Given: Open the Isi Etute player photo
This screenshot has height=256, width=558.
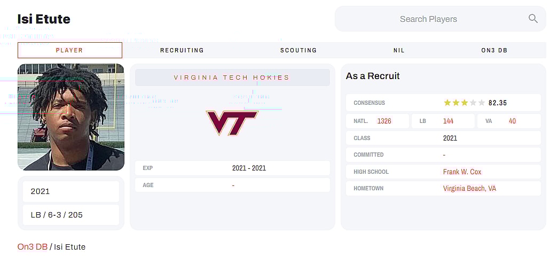Looking at the screenshot, I should [71, 117].
